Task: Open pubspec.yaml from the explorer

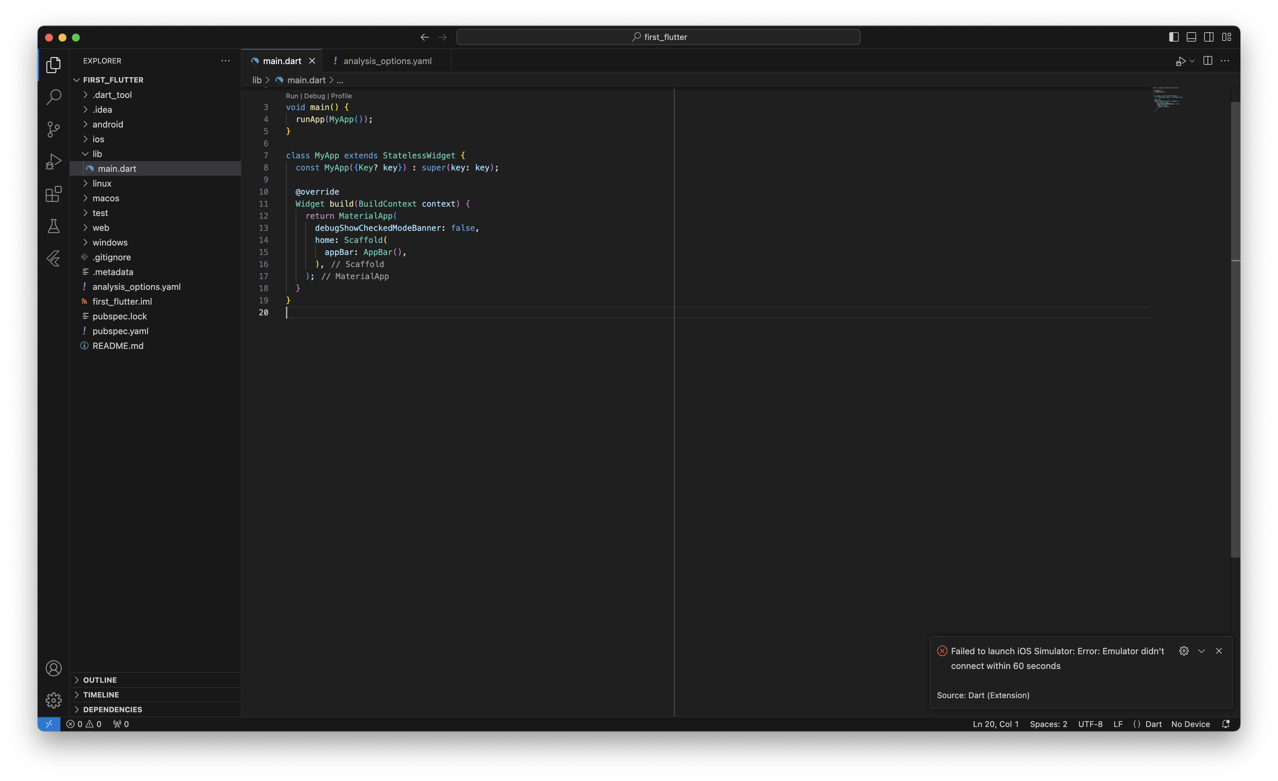Action: coord(156,331)
